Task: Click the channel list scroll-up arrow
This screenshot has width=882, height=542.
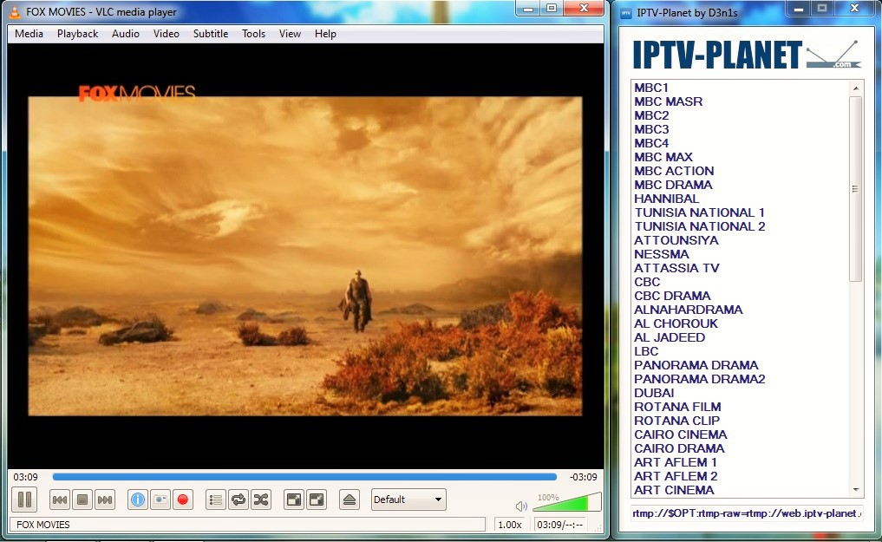Action: click(856, 88)
